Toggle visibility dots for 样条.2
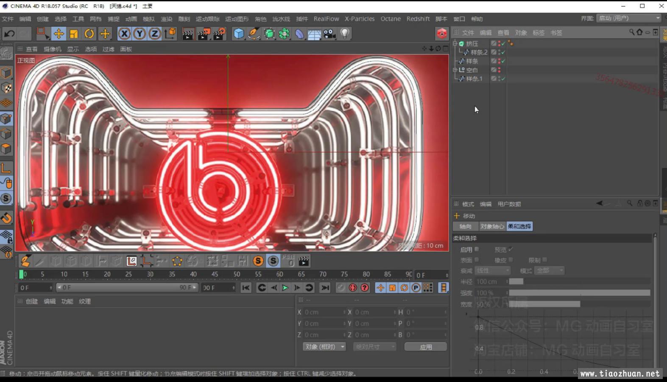 (499, 52)
